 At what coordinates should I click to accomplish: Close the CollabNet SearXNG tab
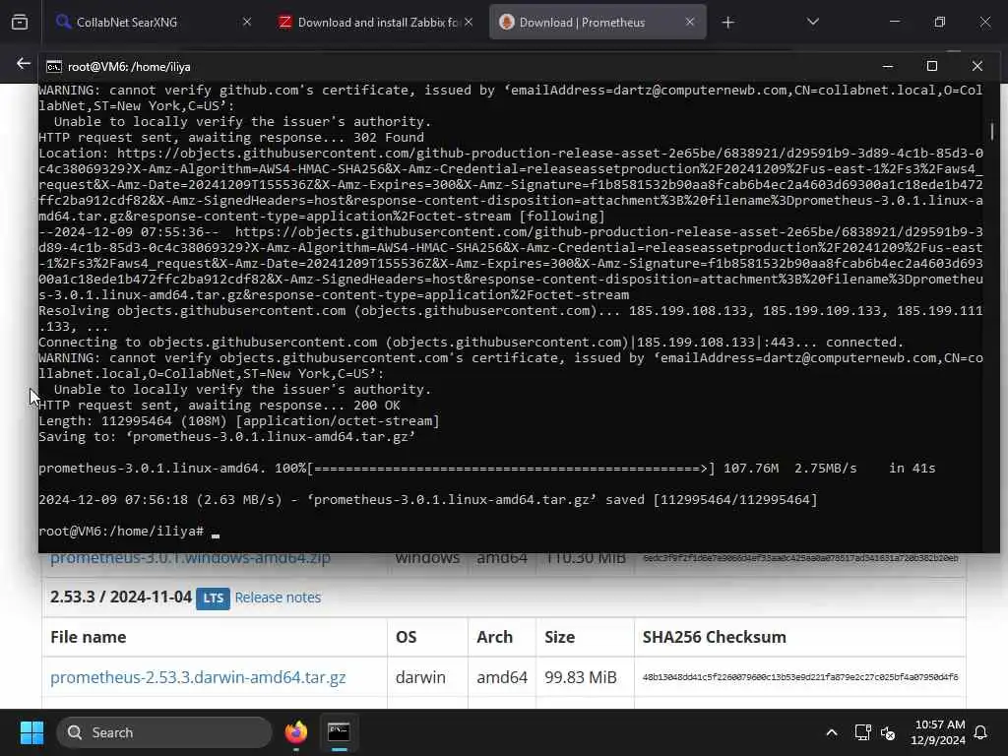[x=247, y=23]
